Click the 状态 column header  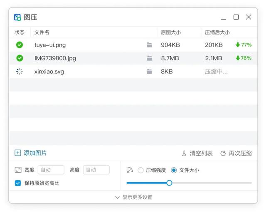20,32
